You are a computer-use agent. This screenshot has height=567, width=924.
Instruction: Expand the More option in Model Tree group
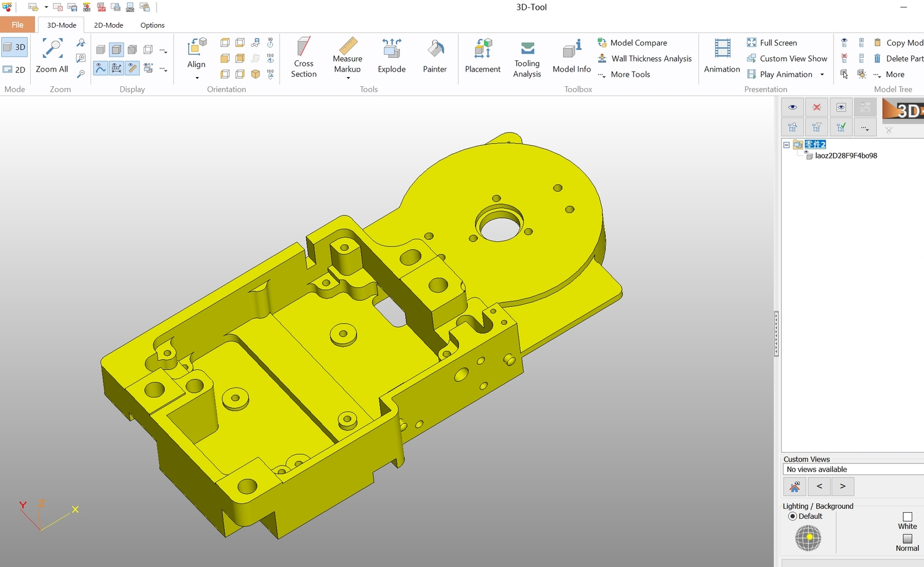(x=888, y=75)
